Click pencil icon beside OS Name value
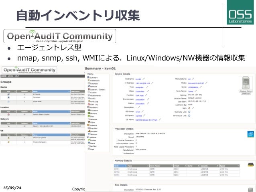 [160, 119]
